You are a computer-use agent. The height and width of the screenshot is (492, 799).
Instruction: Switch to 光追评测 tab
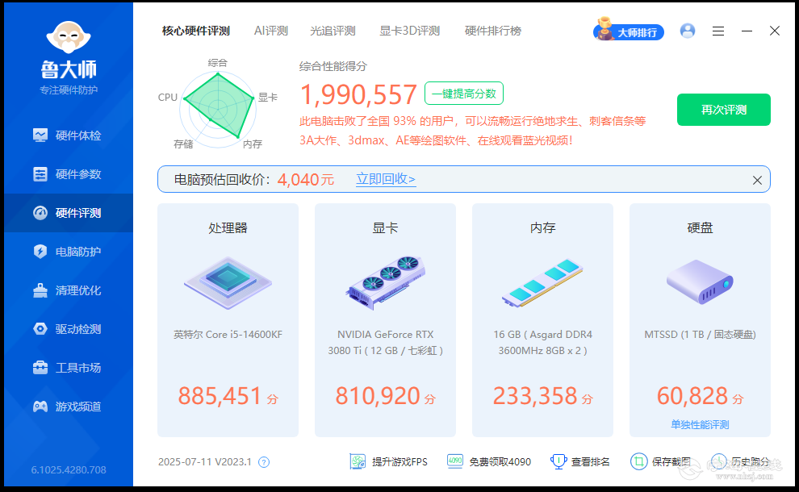(333, 31)
